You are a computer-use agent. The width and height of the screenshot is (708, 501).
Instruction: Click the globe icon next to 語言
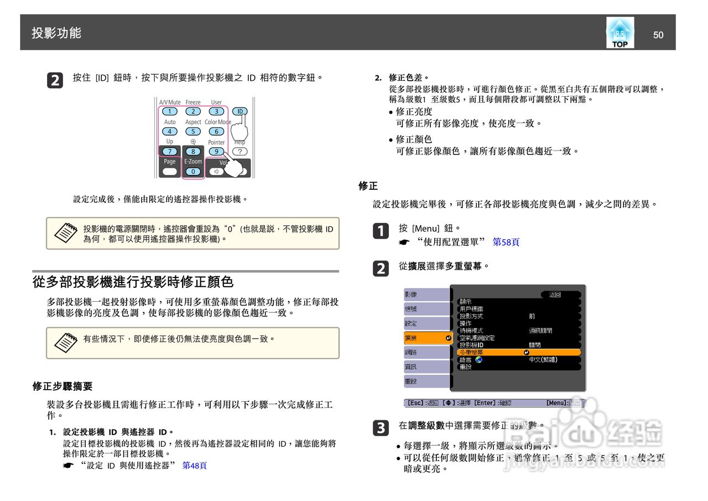point(478,359)
